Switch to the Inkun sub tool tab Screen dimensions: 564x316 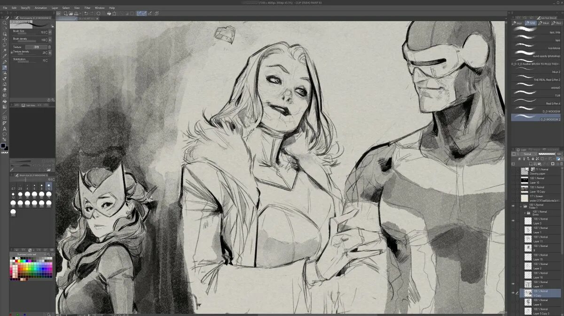(x=544, y=23)
